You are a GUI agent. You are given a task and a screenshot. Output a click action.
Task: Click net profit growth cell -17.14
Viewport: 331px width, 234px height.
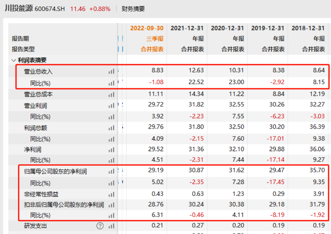pyautogui.click(x=275, y=160)
